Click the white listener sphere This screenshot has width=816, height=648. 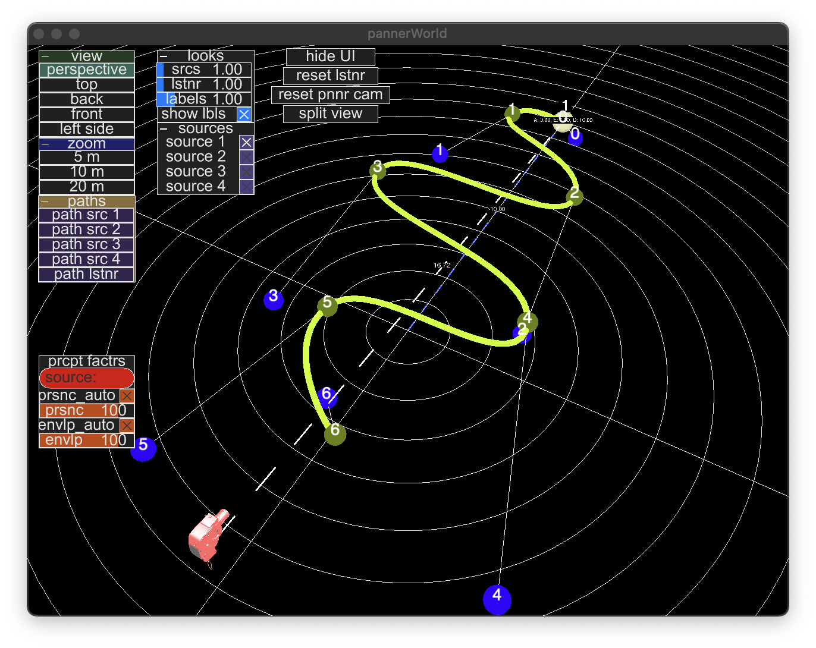(x=563, y=121)
